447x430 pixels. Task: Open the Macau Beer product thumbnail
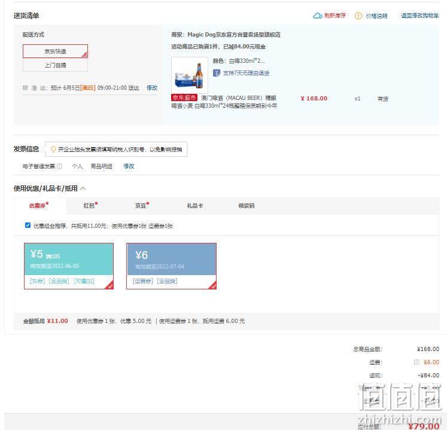coord(190,75)
